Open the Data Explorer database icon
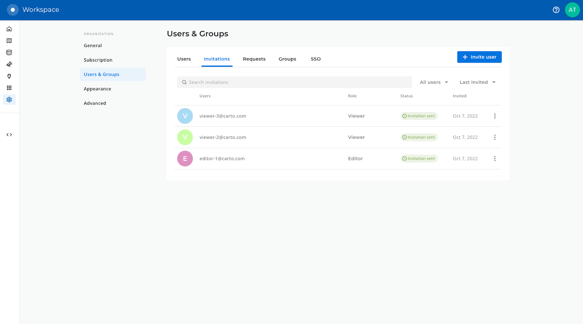The width and height of the screenshot is (583, 324). coord(9,52)
